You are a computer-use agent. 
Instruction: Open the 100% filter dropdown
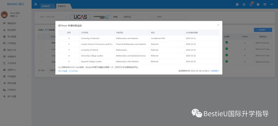[170, 17]
